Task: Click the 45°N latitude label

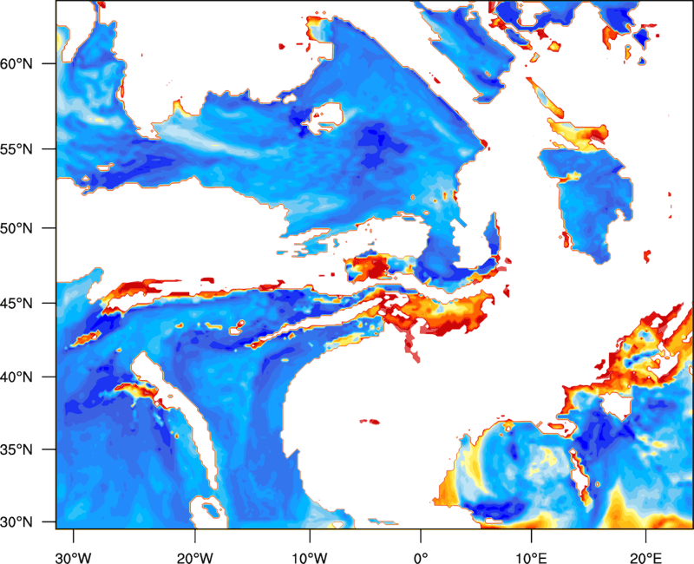Action: [x=16, y=303]
